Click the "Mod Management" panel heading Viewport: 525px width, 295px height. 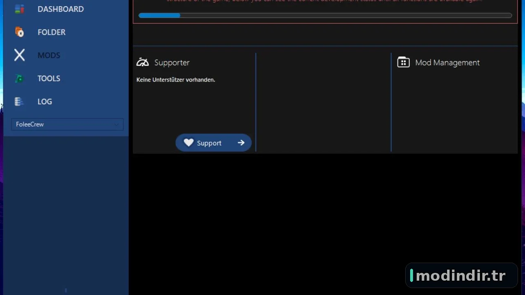447,63
